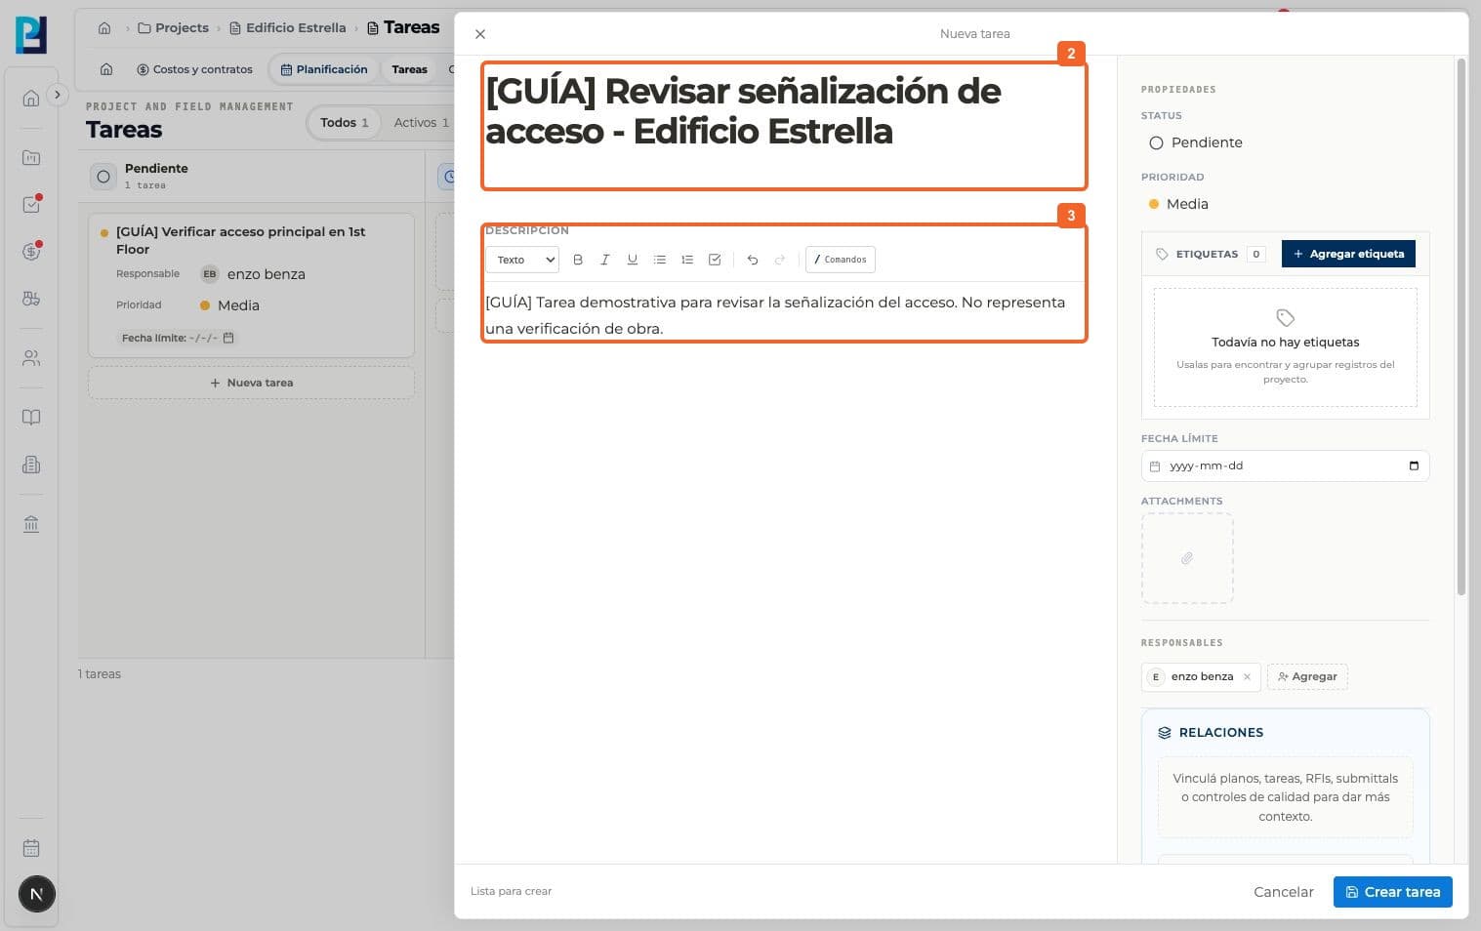Open people icon in left sidebar
Image resolution: width=1481 pixels, height=931 pixels.
pyautogui.click(x=31, y=358)
